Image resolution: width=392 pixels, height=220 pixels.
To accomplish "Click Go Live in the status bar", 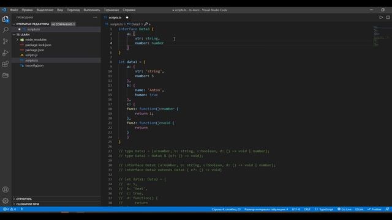I will (344, 209).
